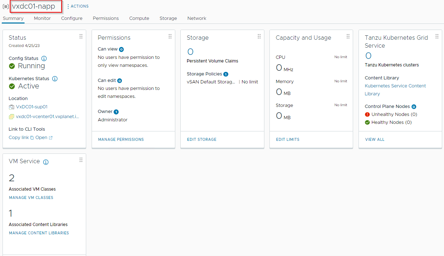Viewport: 444px width, 256px height.
Task: Click the Status card drag handle icon
Action: tap(81, 36)
